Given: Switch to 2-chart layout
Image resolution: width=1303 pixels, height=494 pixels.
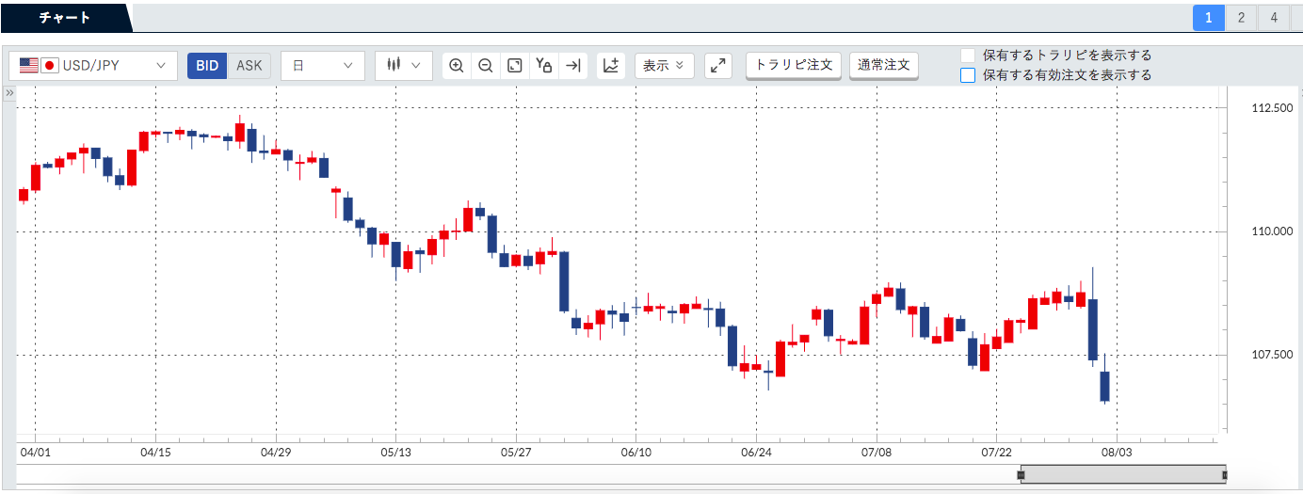Looking at the screenshot, I should tap(1242, 17).
